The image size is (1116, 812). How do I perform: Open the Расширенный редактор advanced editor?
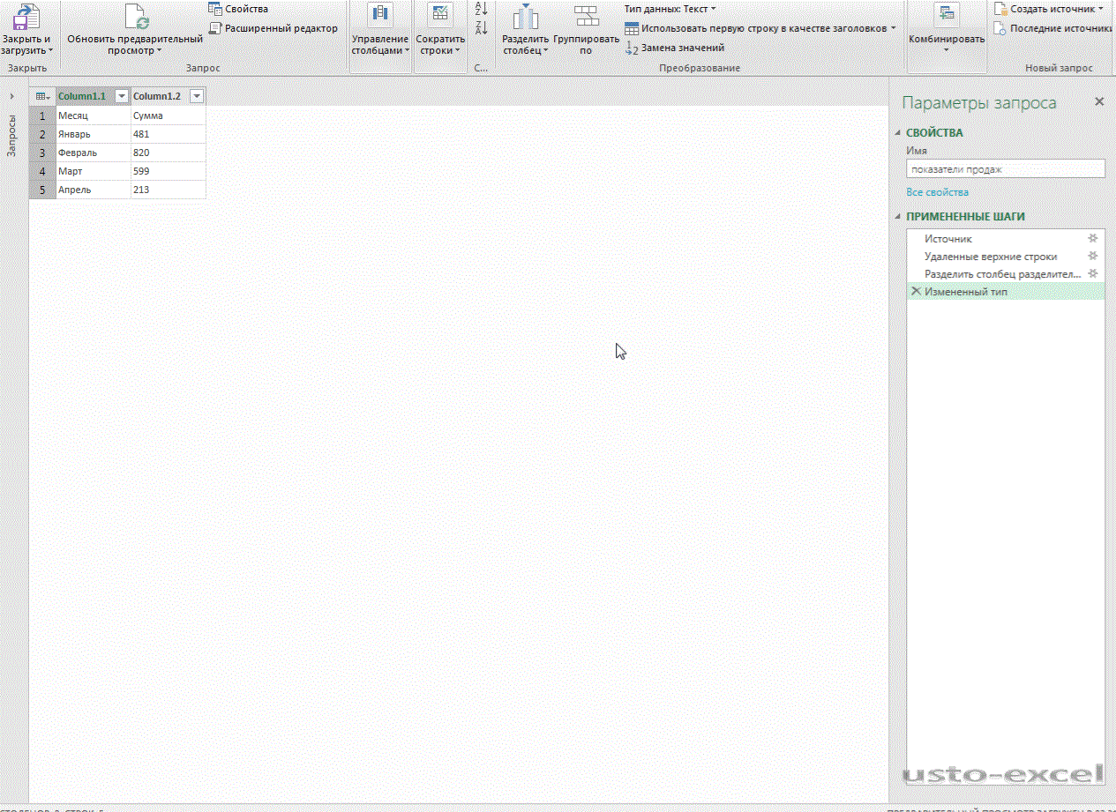[x=273, y=28]
